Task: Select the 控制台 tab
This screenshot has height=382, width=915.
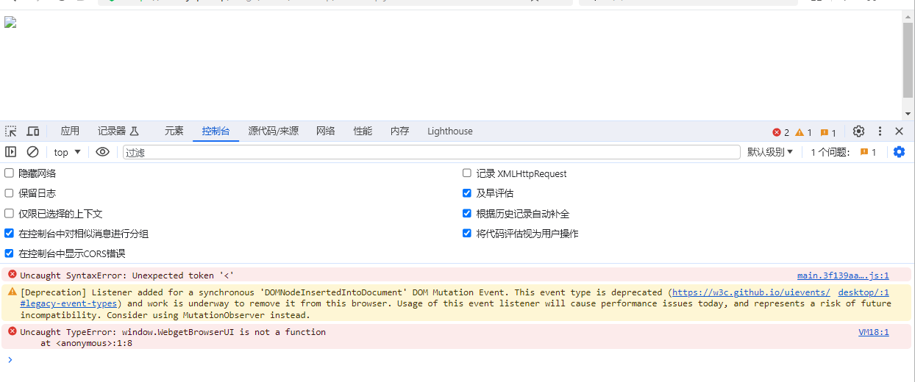Action: click(x=216, y=131)
